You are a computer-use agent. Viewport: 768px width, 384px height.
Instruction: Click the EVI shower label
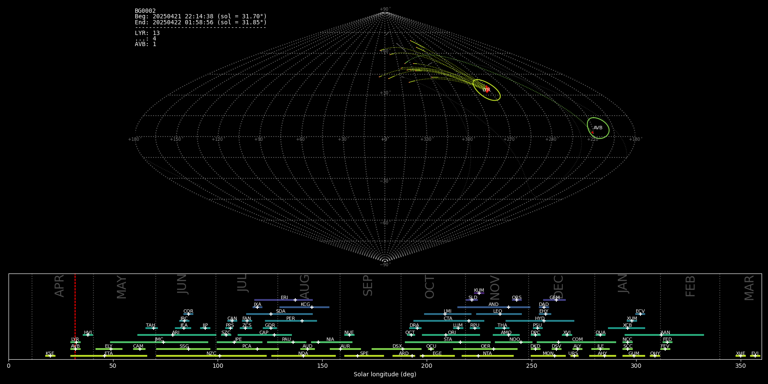tap(755, 354)
